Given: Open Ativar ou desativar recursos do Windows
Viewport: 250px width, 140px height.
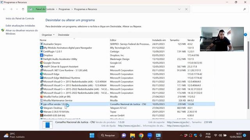Looking at the screenshot, I should 22,32.
